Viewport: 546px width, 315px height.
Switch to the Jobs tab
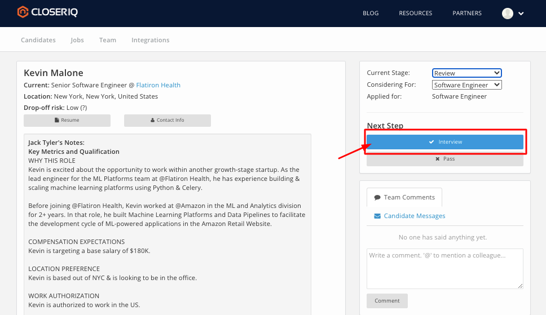(x=77, y=40)
